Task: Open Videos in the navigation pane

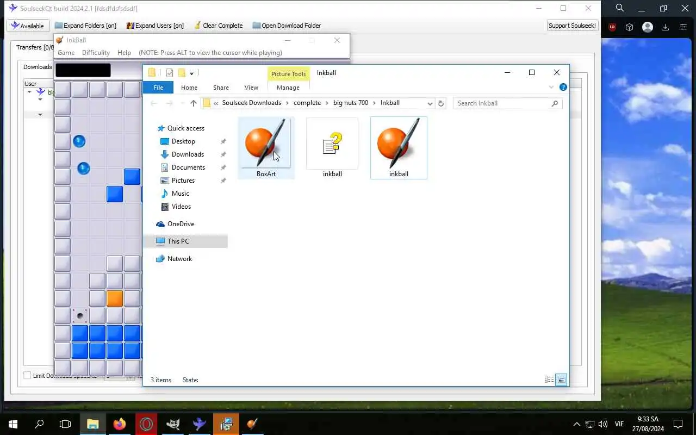Action: [x=181, y=207]
